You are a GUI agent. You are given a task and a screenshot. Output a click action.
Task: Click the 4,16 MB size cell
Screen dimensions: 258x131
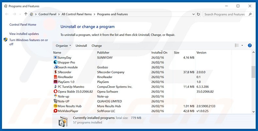point(189,57)
